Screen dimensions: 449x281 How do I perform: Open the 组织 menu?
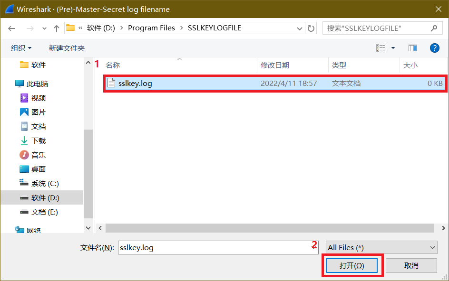coord(21,48)
